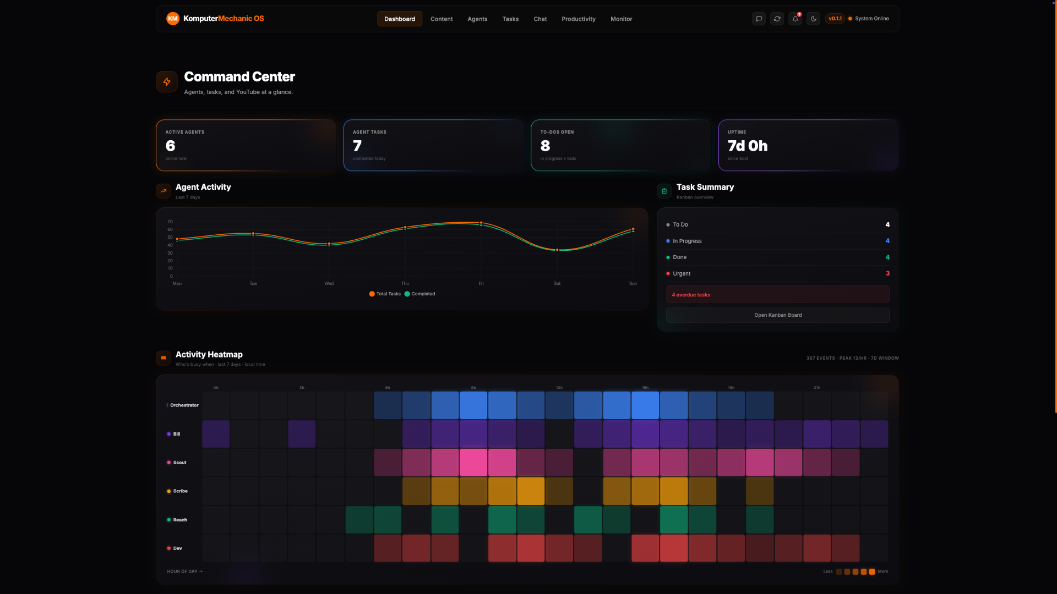This screenshot has width=1057, height=594.
Task: Click Scout heatmap cell under 9h
Action: coord(473,463)
